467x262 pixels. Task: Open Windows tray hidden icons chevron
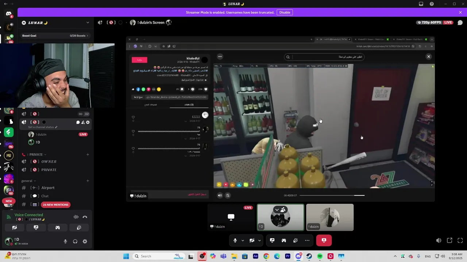395,257
